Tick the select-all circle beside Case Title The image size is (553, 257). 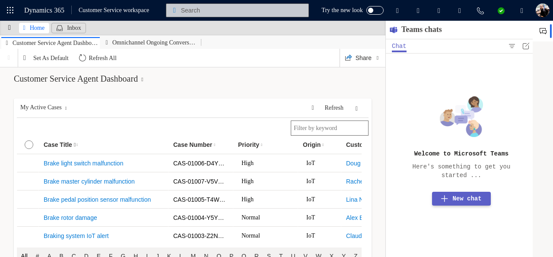click(x=29, y=145)
